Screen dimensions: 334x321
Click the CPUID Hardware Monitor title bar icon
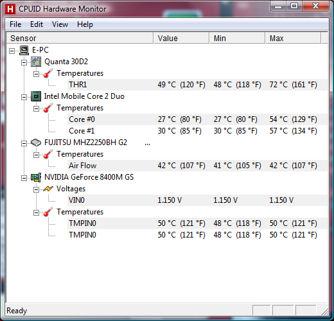[x=10, y=9]
